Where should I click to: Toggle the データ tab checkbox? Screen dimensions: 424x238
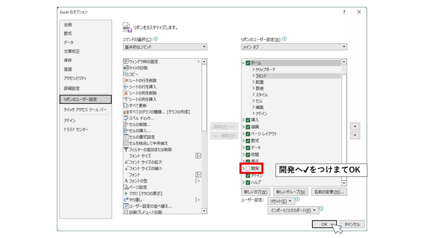point(248,148)
